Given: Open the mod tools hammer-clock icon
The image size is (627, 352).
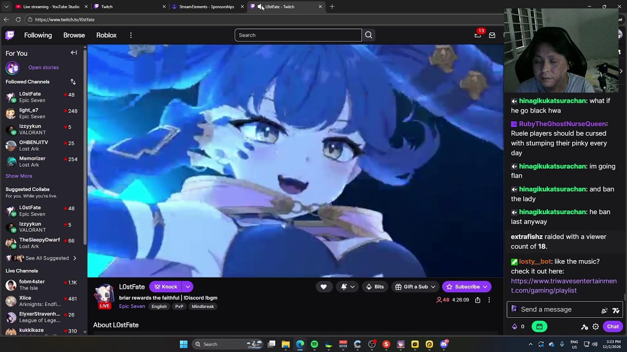Looking at the screenshot, I should click(x=584, y=327).
